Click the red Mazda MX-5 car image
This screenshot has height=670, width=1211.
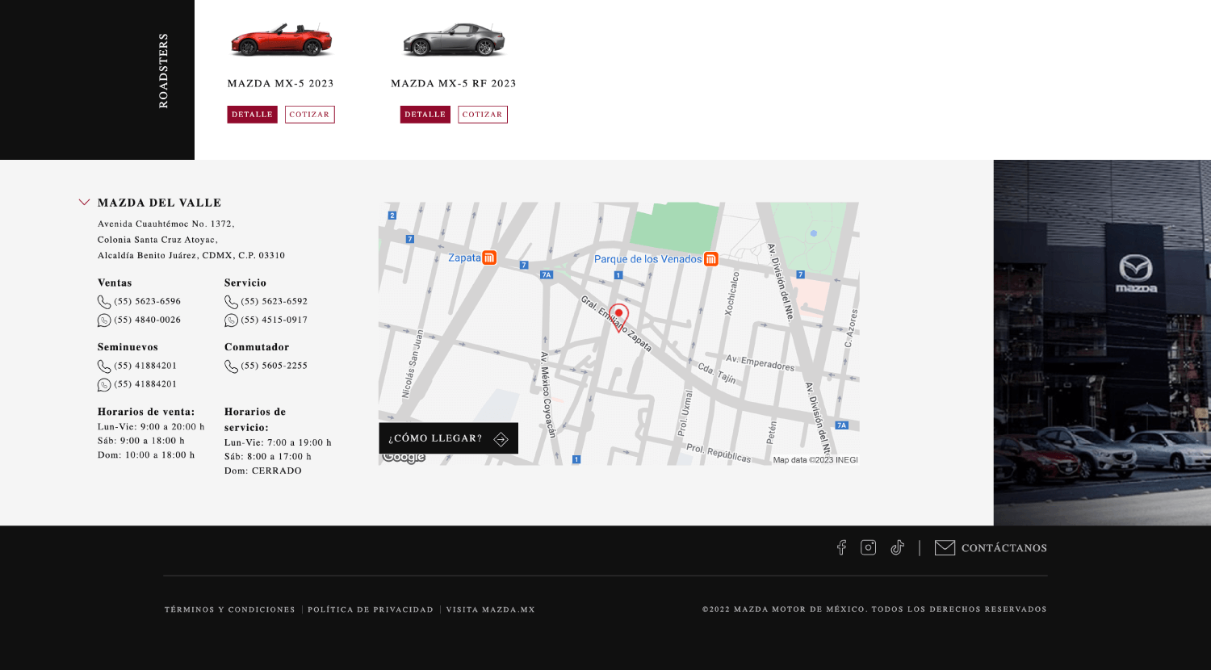[281, 40]
